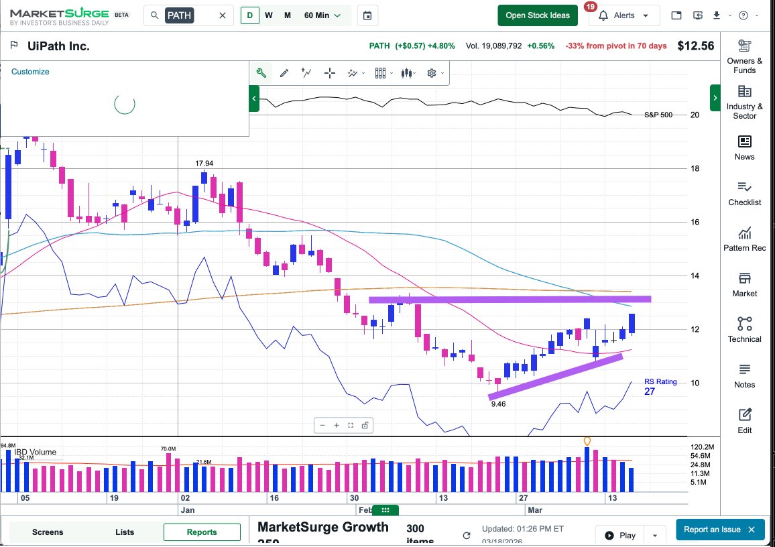Open Owners & Funds panel
Viewport: 775px width, 547px height.
(744, 56)
